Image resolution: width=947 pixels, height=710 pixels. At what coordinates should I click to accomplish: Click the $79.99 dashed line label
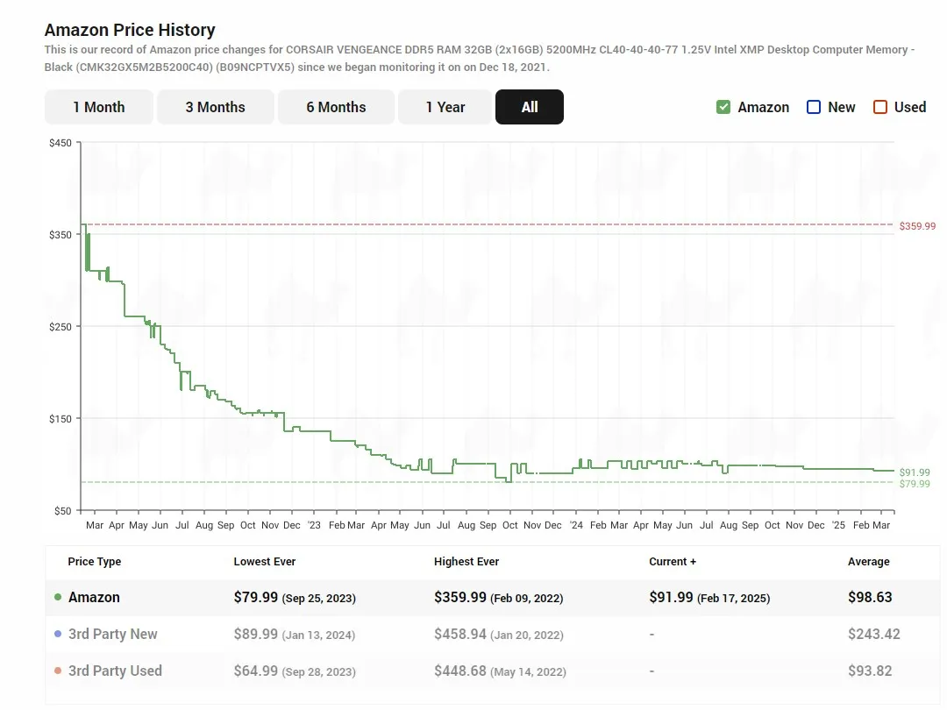click(914, 483)
